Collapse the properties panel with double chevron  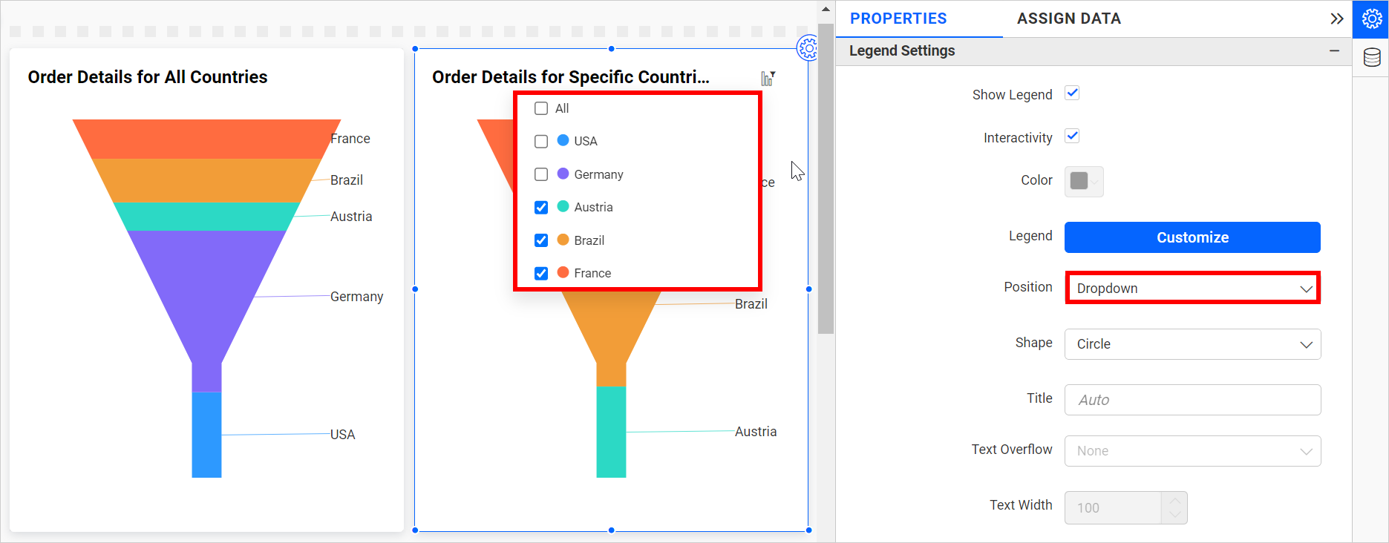click(1336, 19)
